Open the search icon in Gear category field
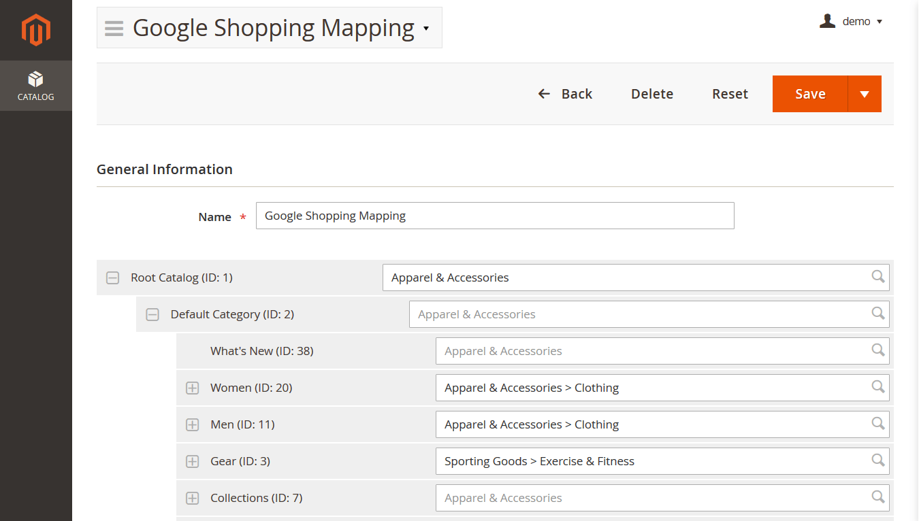Image resolution: width=919 pixels, height=521 pixels. coord(877,460)
